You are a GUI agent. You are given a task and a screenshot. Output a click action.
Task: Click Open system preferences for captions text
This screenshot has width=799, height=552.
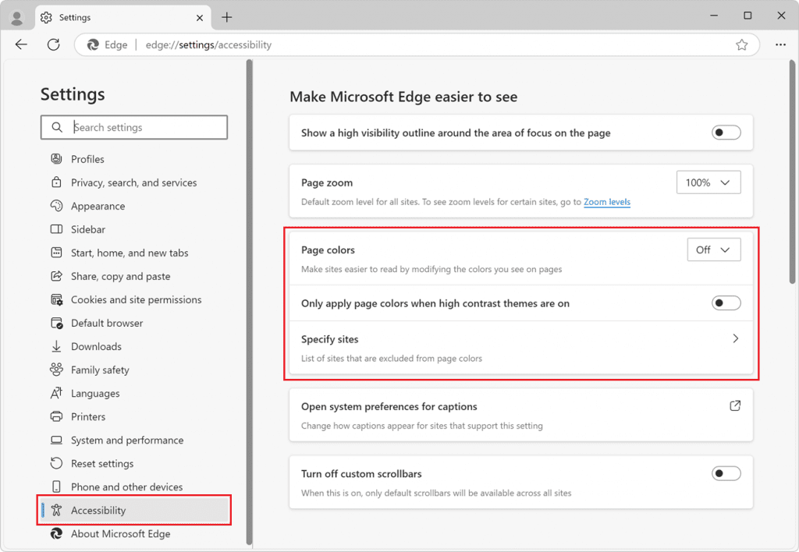[389, 406]
